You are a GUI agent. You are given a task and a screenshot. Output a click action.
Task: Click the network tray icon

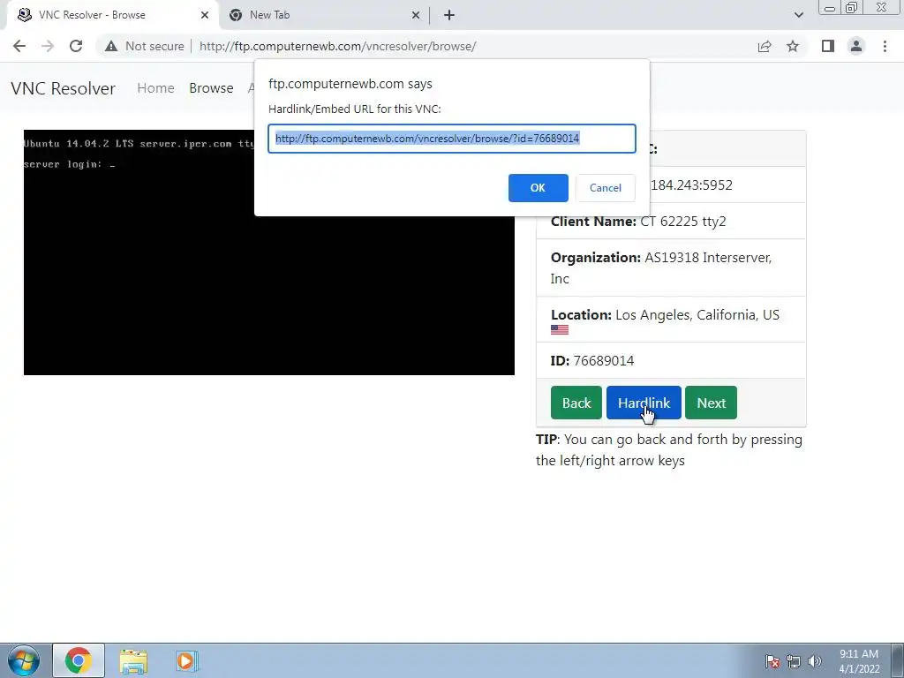point(794,661)
